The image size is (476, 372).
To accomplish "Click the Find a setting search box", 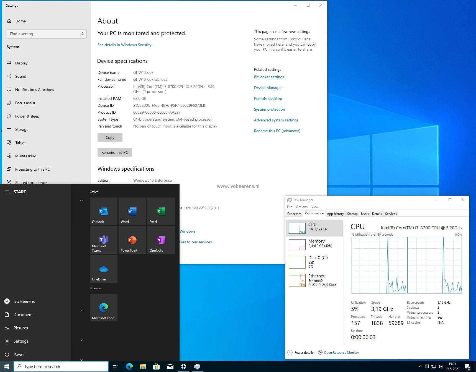I will click(x=47, y=34).
